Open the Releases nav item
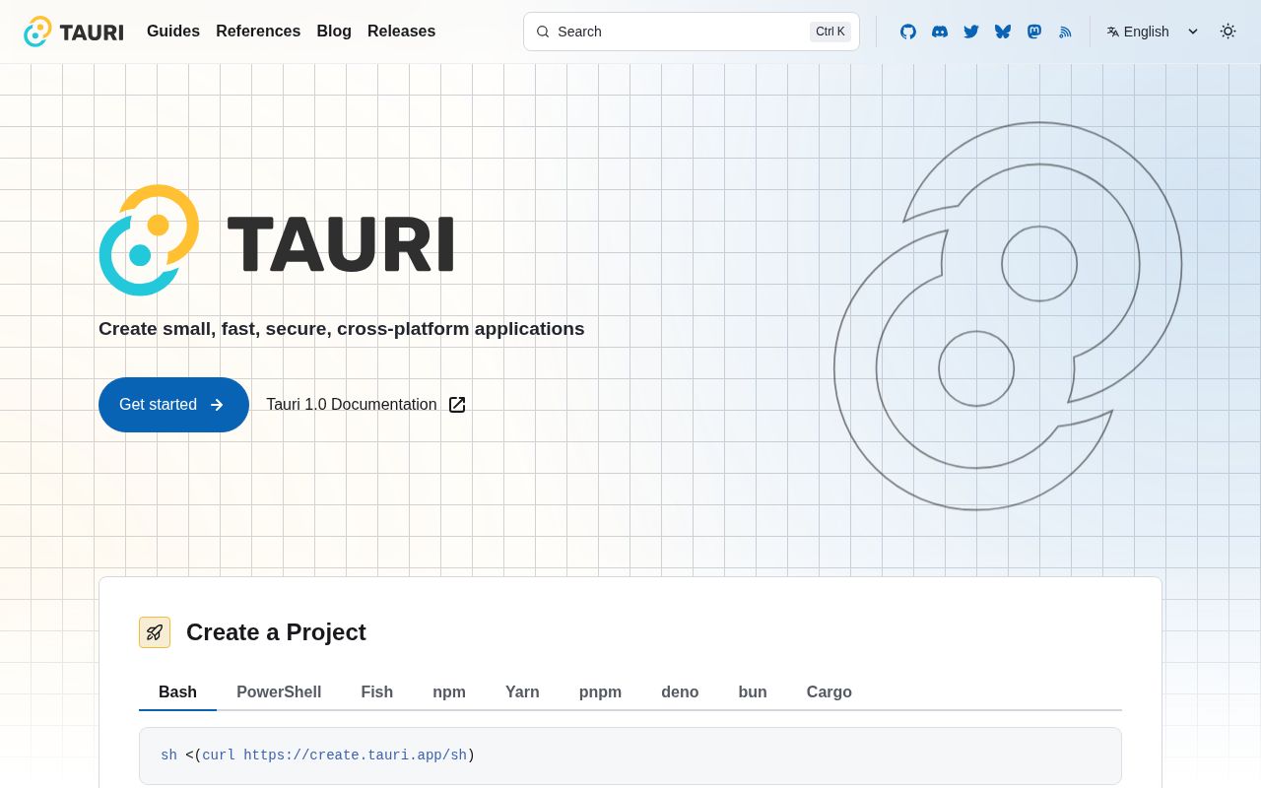1261x788 pixels. click(401, 31)
